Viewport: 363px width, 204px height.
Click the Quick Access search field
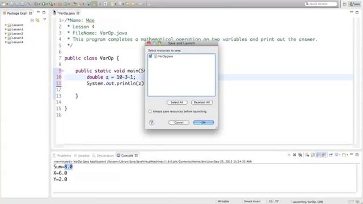tap(321, 4)
